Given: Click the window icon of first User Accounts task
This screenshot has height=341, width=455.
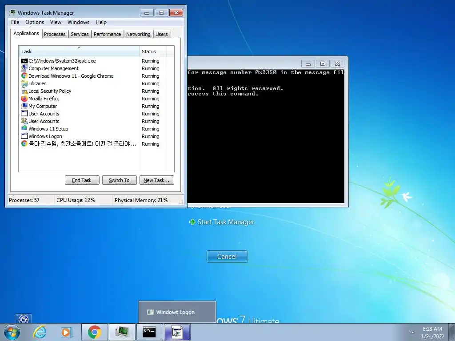Looking at the screenshot, I should [x=24, y=114].
